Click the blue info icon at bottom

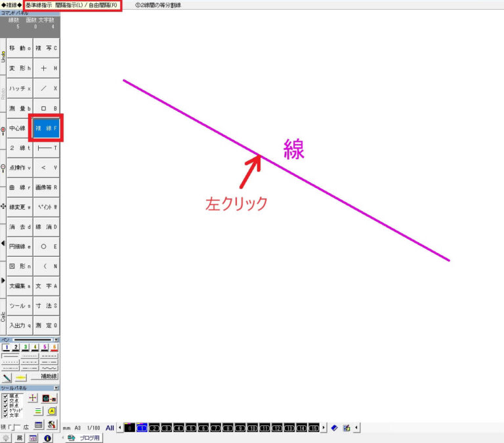tap(47, 438)
